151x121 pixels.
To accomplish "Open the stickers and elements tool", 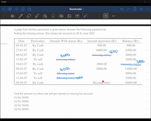I will click(61, 16).
